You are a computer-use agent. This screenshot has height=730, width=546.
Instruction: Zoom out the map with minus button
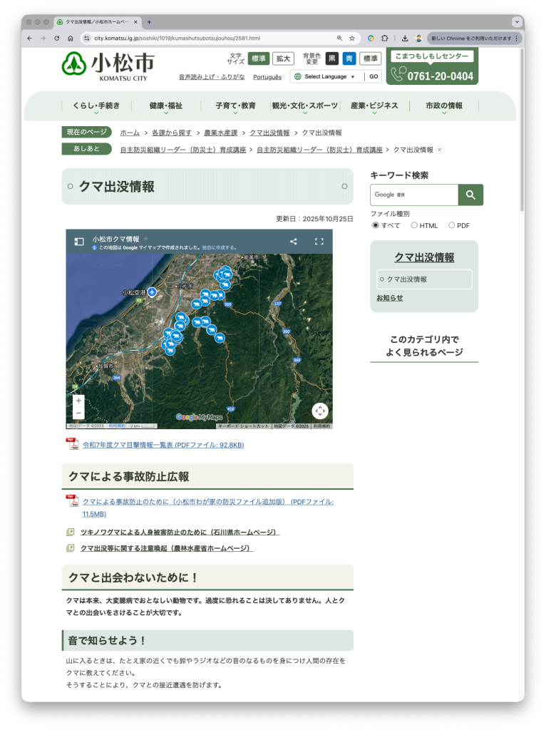click(x=78, y=413)
